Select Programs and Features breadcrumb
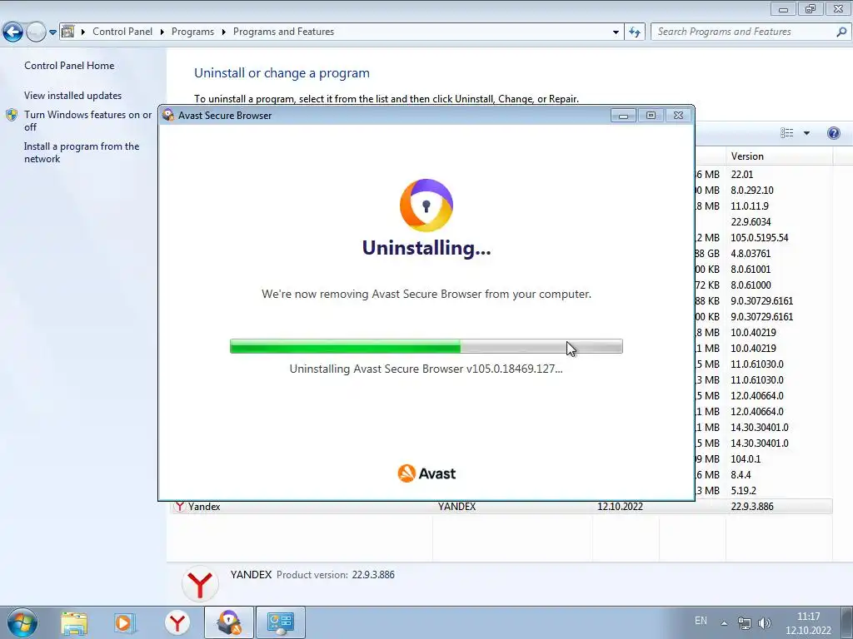This screenshot has height=639, width=853. click(x=283, y=32)
